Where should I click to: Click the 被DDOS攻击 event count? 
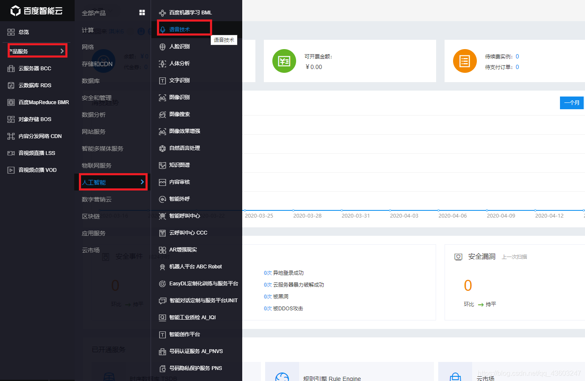[268, 309]
